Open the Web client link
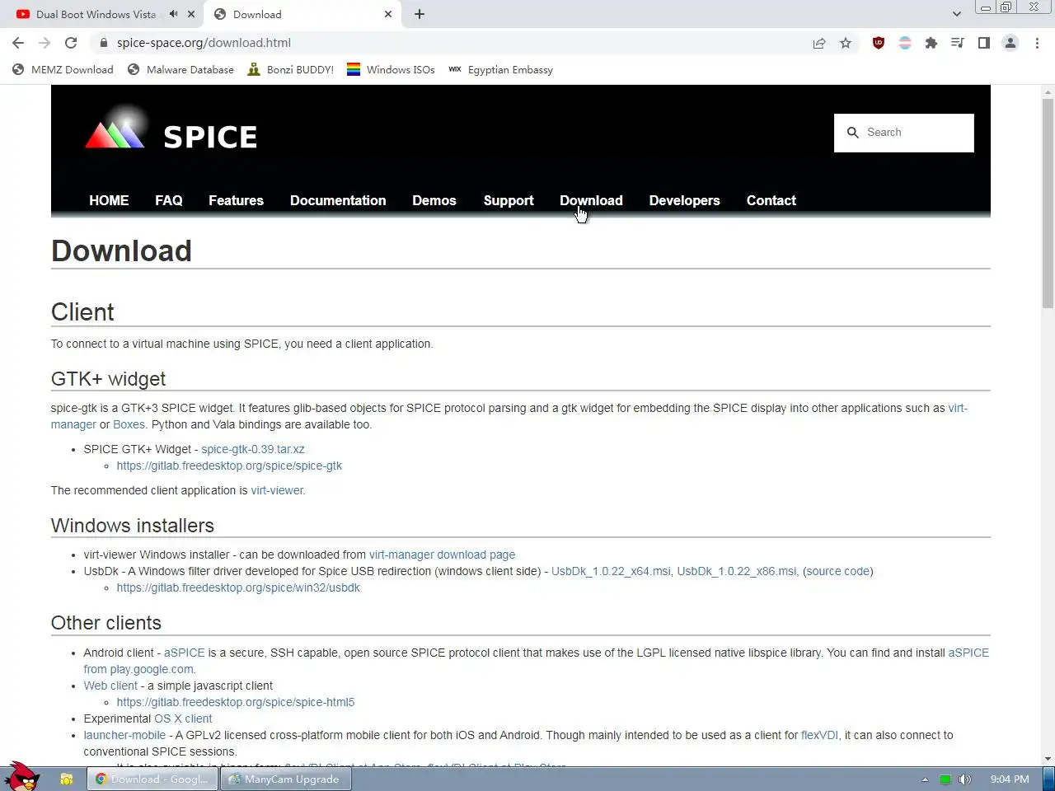The image size is (1055, 791). (x=110, y=686)
